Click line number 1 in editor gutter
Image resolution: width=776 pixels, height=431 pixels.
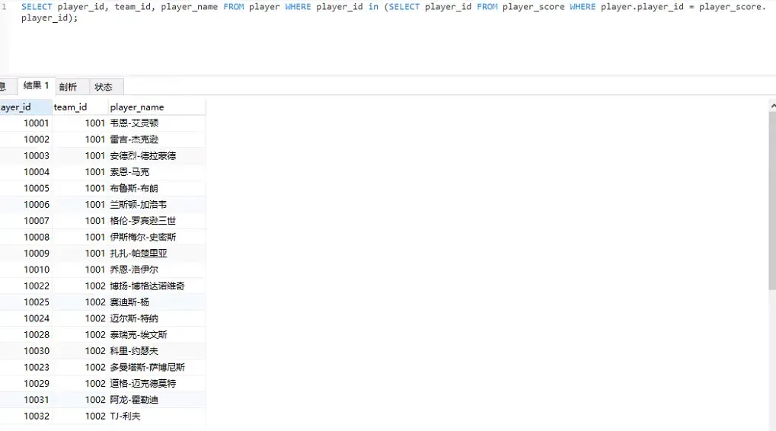pos(4,7)
